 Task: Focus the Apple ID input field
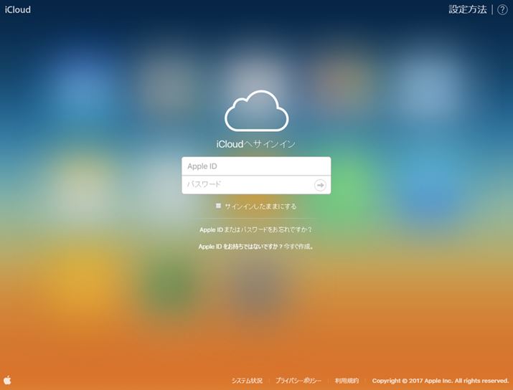pyautogui.click(x=256, y=166)
